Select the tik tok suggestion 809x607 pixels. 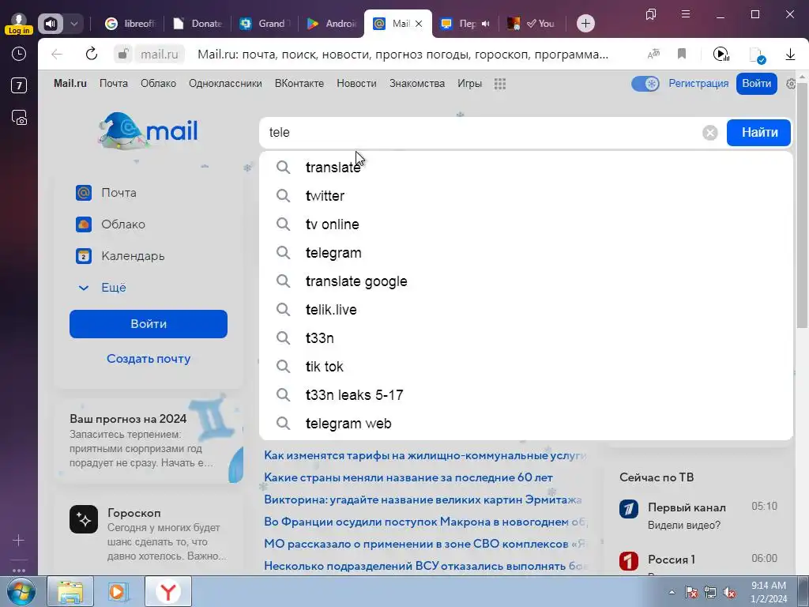(526, 367)
